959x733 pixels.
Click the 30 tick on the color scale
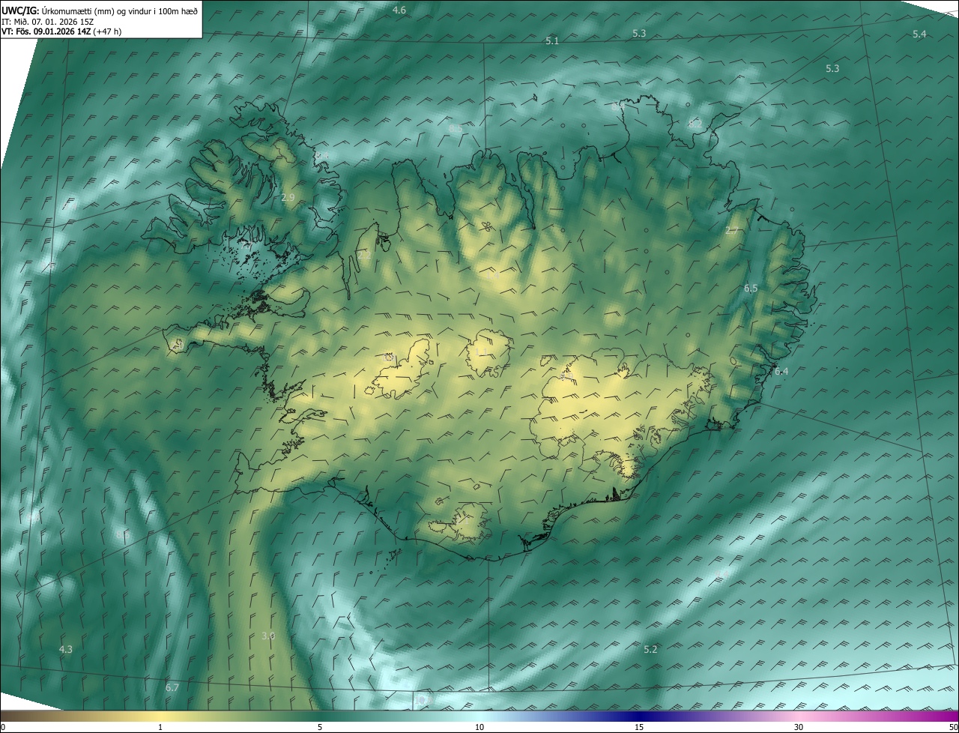pos(799,728)
